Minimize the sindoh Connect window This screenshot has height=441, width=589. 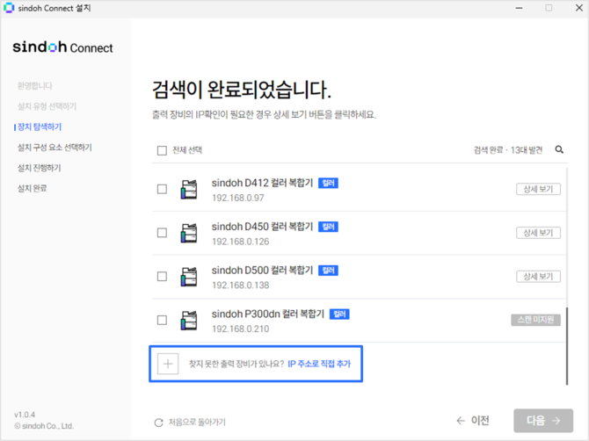pos(520,8)
